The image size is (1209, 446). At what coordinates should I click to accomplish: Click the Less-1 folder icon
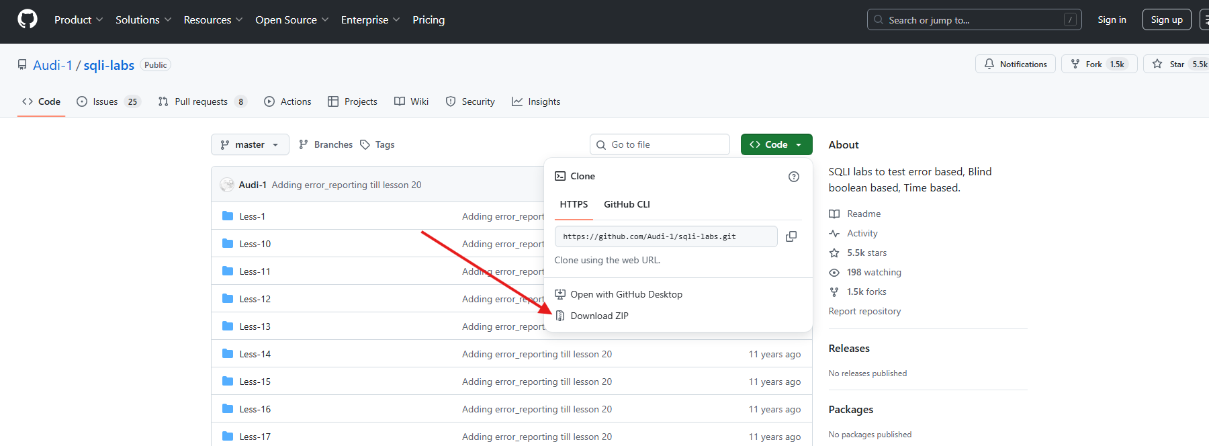228,216
